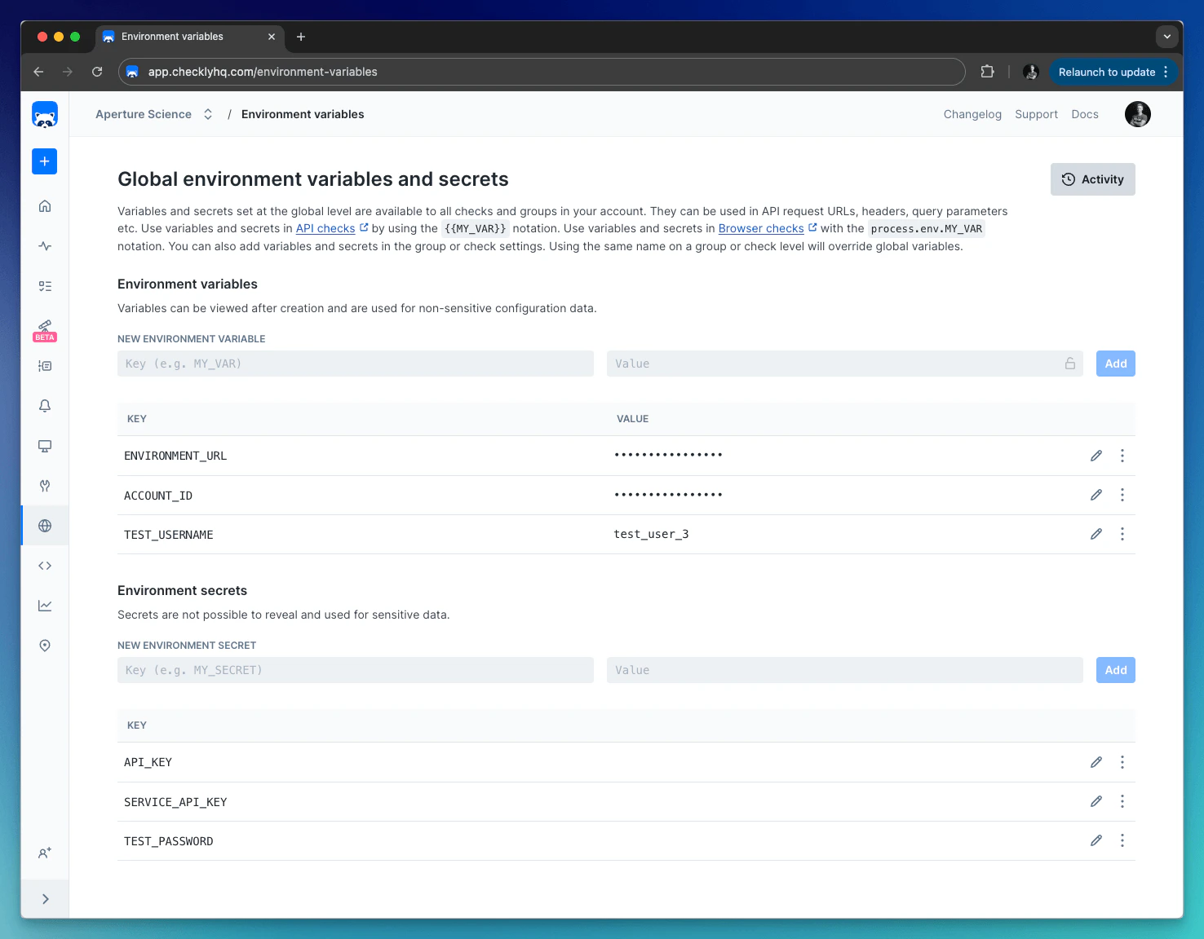
Task: Open the kebab menu for ENVIRONMENT_URL
Action: 1122,456
